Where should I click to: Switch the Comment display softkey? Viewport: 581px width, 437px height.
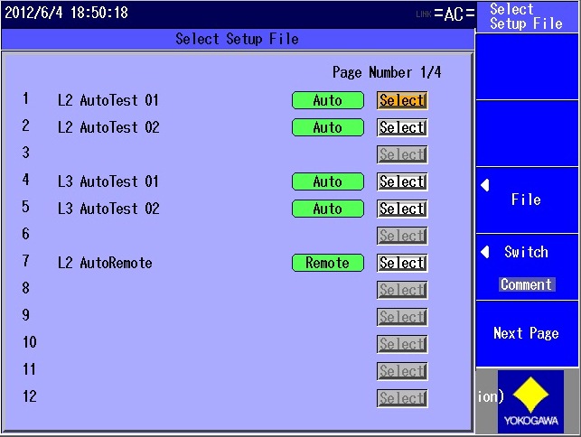point(528,267)
